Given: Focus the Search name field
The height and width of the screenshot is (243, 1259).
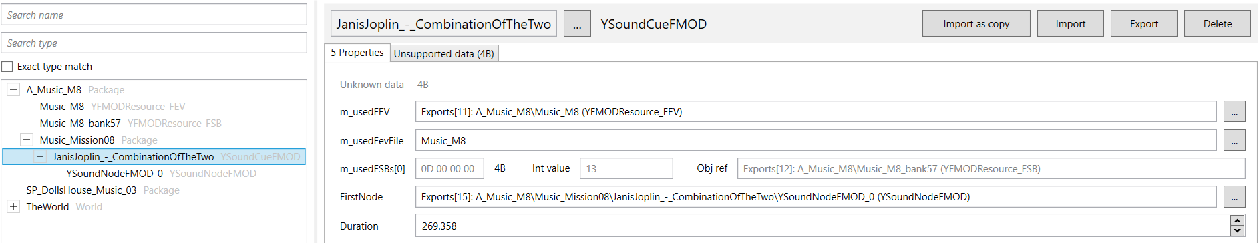Looking at the screenshot, I should (154, 15).
